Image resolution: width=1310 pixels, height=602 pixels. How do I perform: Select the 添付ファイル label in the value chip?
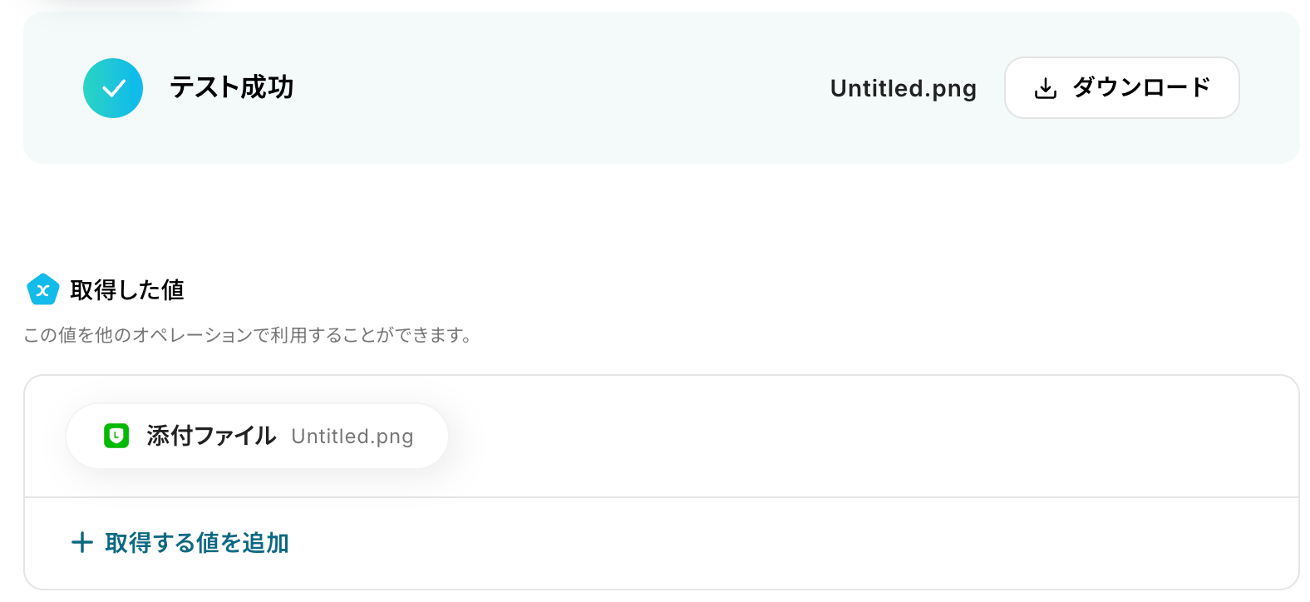coord(211,436)
